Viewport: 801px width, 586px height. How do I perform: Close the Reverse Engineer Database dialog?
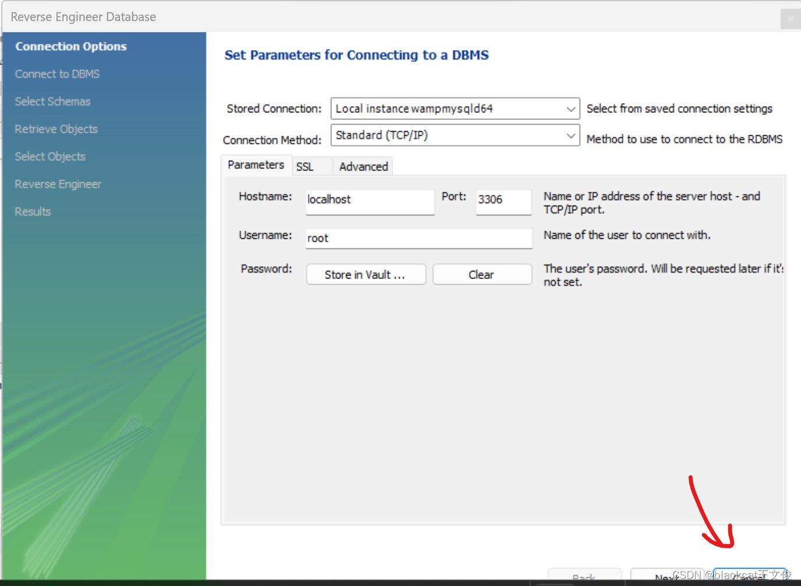click(791, 19)
